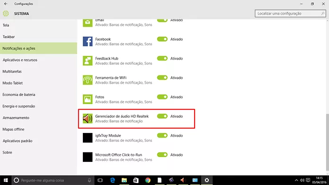Screen dimensions: 329x185
Task: Show hidden tray icons chevron
Action: click(296, 180)
